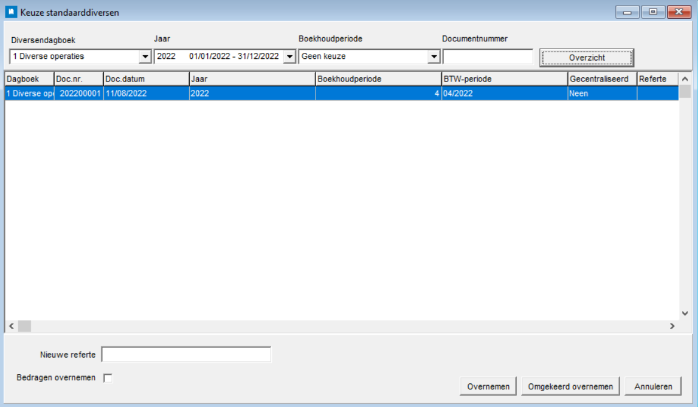698x407 pixels.
Task: Click the vertical scrollbar down arrow
Action: [685, 313]
